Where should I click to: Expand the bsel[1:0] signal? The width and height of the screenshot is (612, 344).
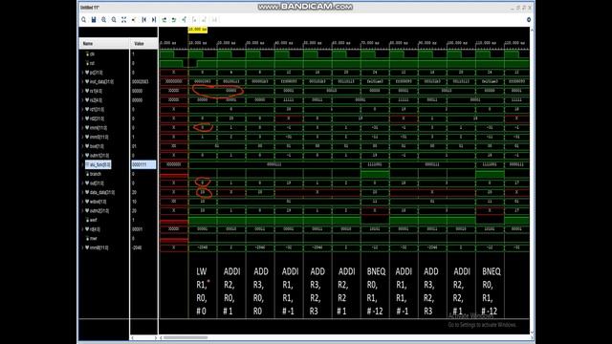coord(83,146)
